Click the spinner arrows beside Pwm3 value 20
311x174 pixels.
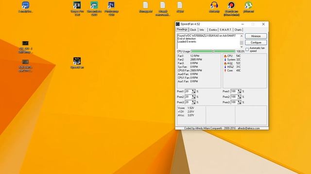pyautogui.click(x=193, y=102)
